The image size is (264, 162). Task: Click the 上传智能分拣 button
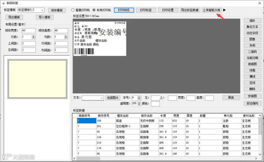tap(211, 10)
